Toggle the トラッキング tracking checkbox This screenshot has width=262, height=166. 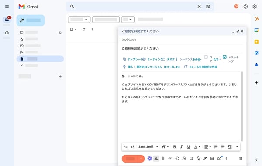tap(224, 57)
